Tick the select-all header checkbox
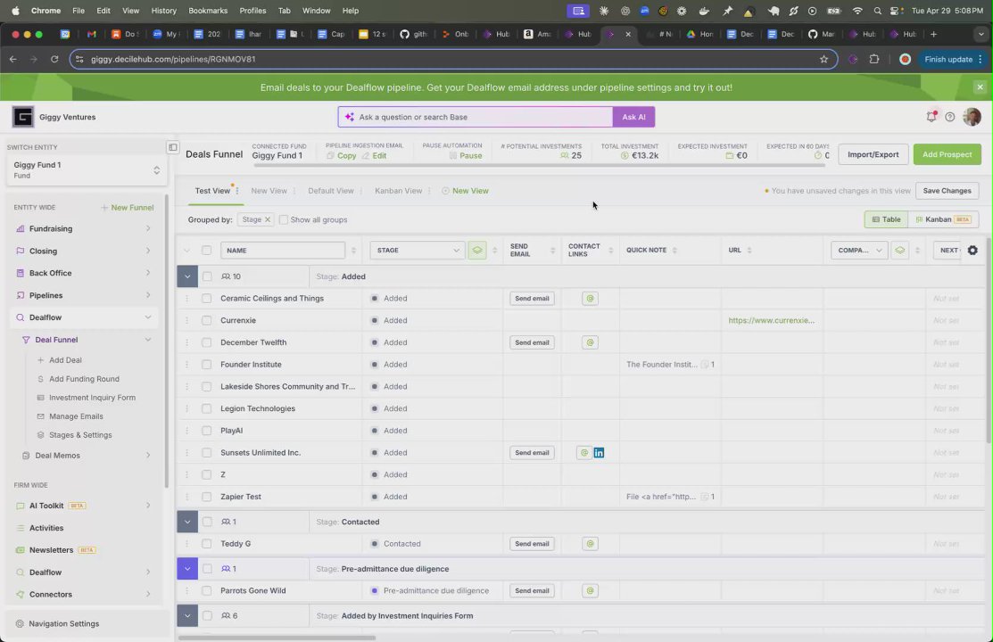993x642 pixels. [x=206, y=250]
